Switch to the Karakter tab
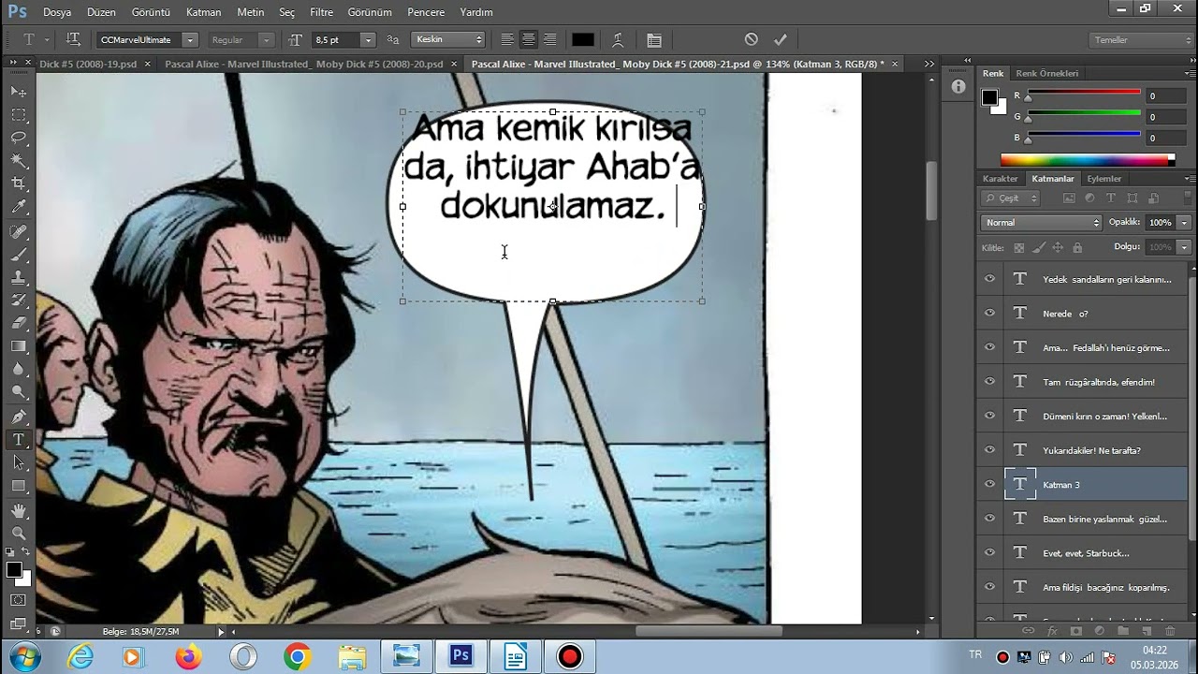Screen dimensions: 1198x674 point(1000,179)
